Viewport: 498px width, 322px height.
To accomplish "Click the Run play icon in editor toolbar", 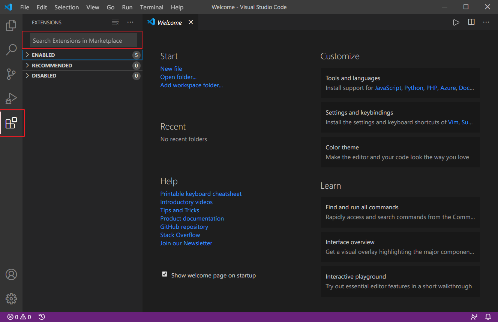I will pyautogui.click(x=456, y=22).
